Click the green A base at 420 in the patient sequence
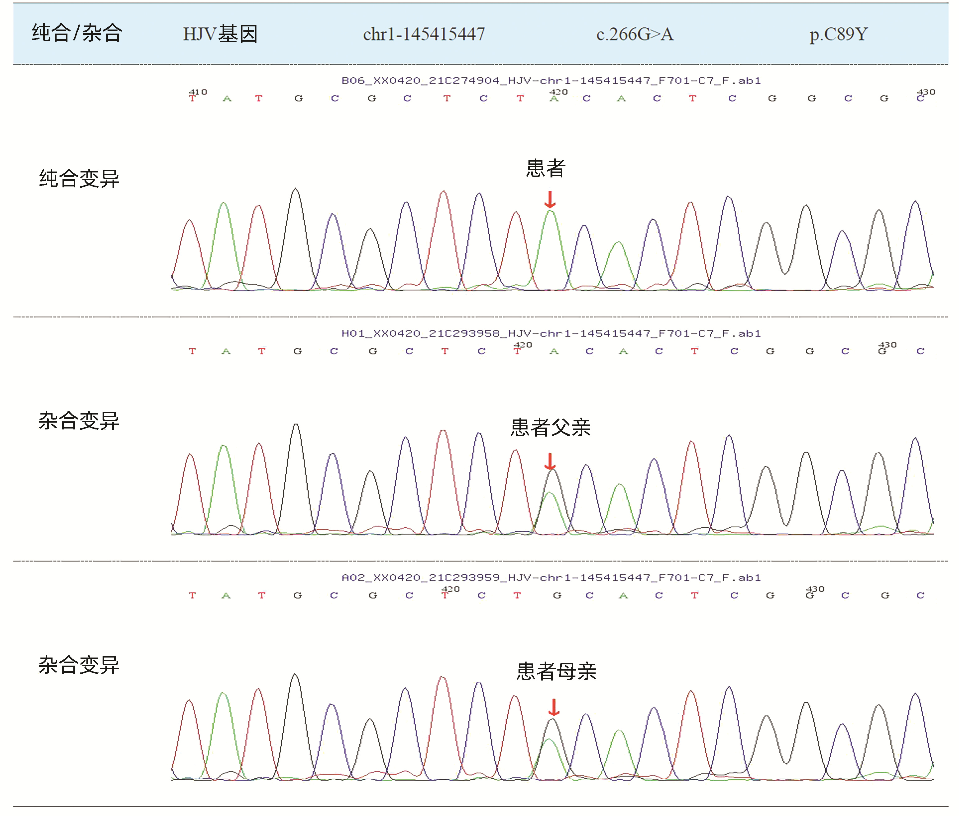Viewport: 959px width, 816px height. 554,99
